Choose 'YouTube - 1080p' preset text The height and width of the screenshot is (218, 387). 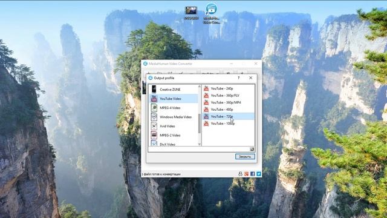(223, 124)
